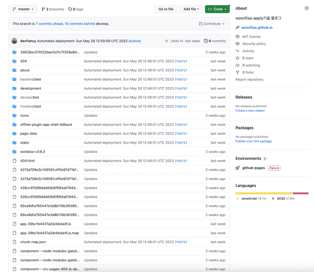Follow the 7 commits ahead link
The height and width of the screenshot is (272, 314).
pos(49,23)
